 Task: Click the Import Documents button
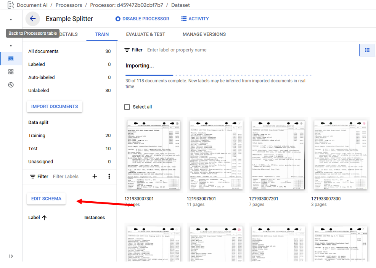tap(55, 107)
